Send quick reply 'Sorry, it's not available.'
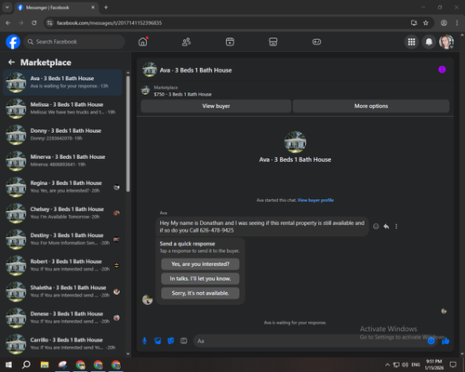 [x=200, y=293]
